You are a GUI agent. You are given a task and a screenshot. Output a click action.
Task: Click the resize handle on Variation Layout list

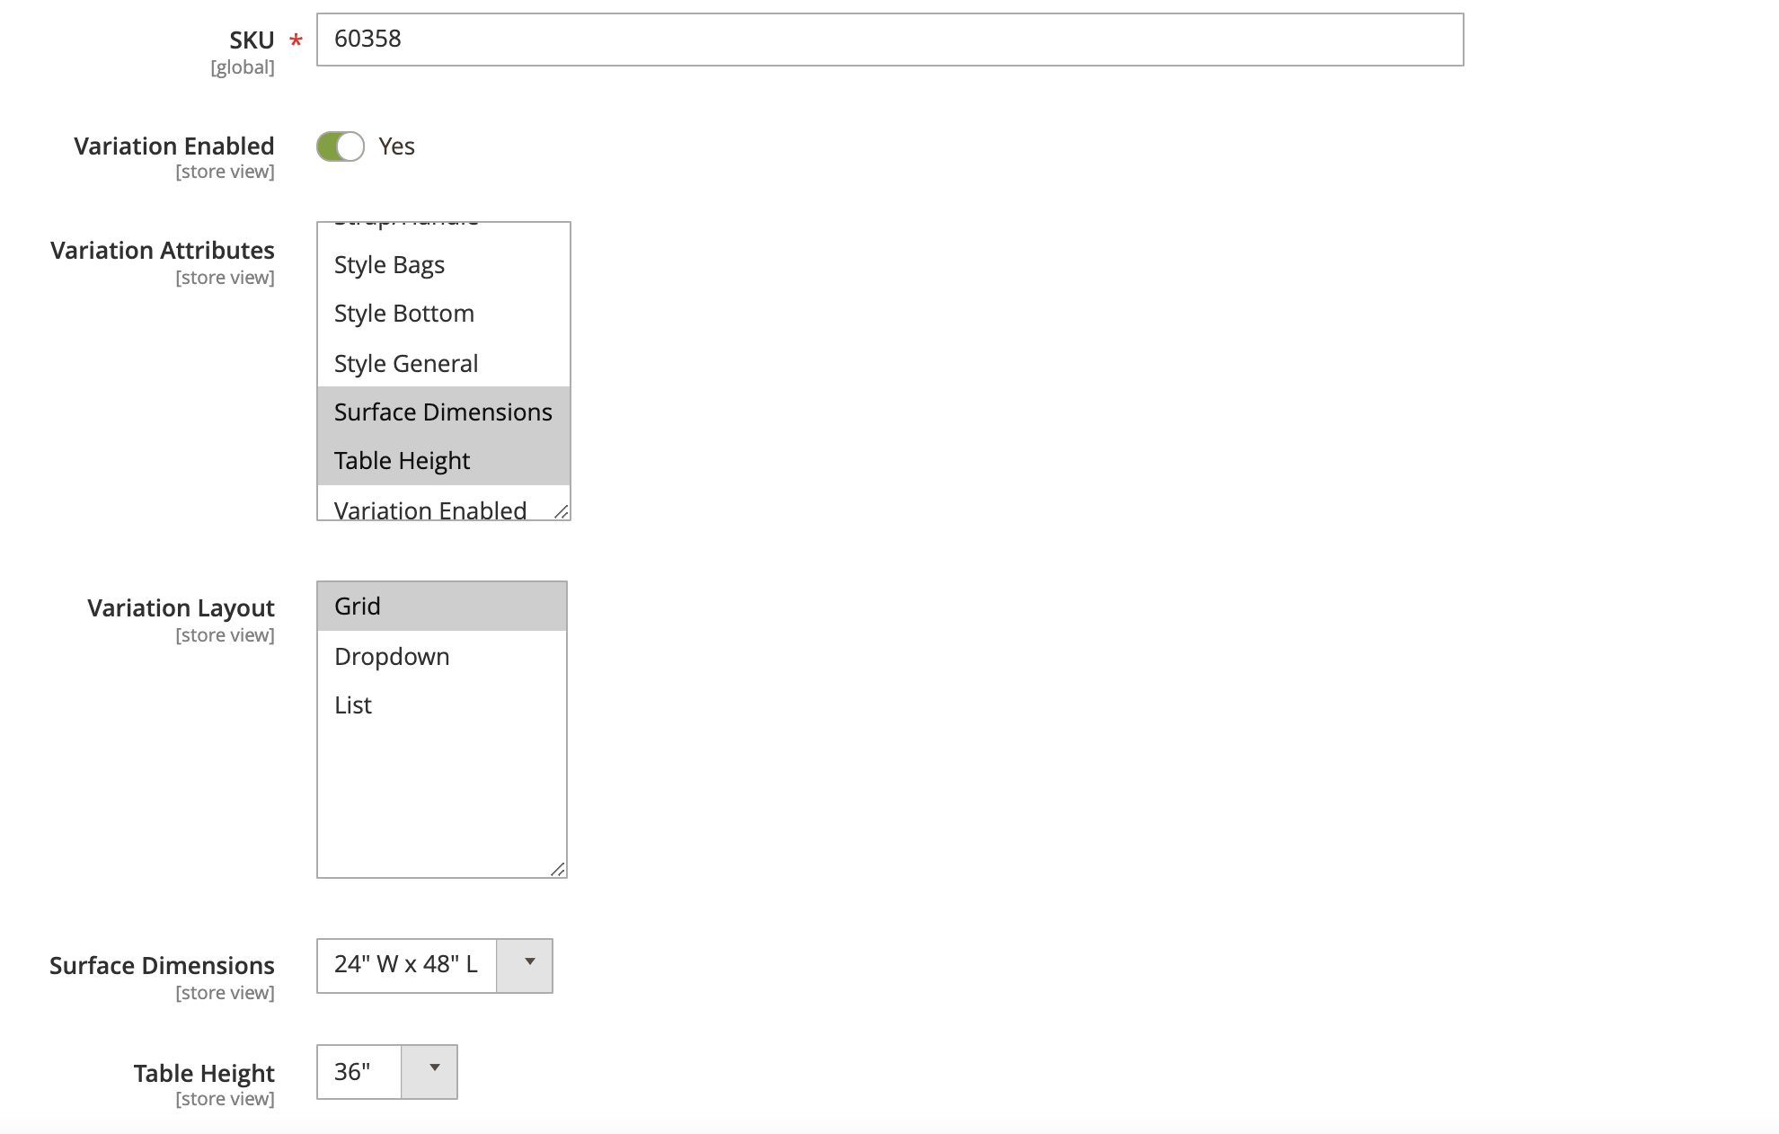(558, 869)
